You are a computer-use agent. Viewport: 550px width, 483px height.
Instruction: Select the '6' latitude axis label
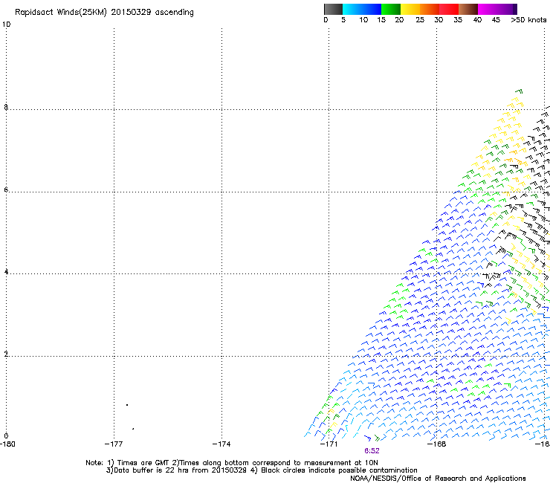(x=6, y=189)
